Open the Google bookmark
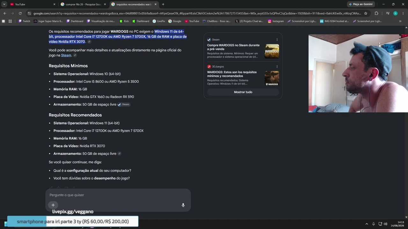Screen dimensions: 408x229 (x=175, y=21)
